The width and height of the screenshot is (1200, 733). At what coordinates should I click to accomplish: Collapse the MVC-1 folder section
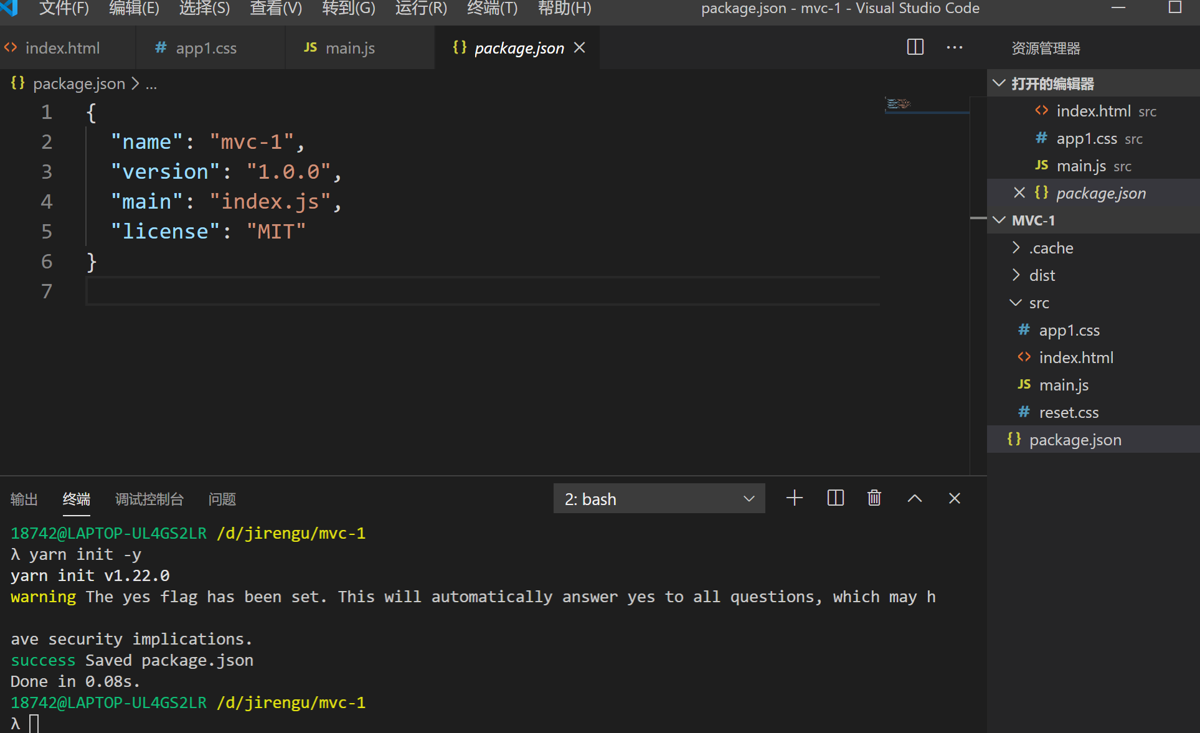pyautogui.click(x=999, y=220)
